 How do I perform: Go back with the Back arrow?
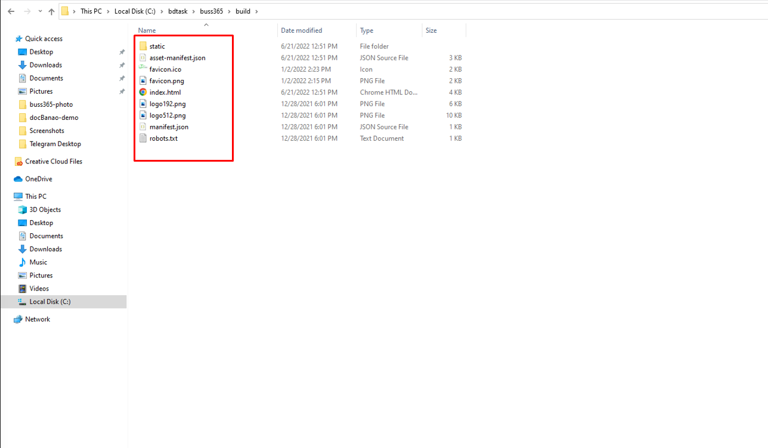tap(11, 11)
